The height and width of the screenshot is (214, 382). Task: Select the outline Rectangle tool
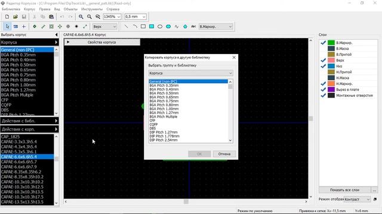click(x=143, y=26)
